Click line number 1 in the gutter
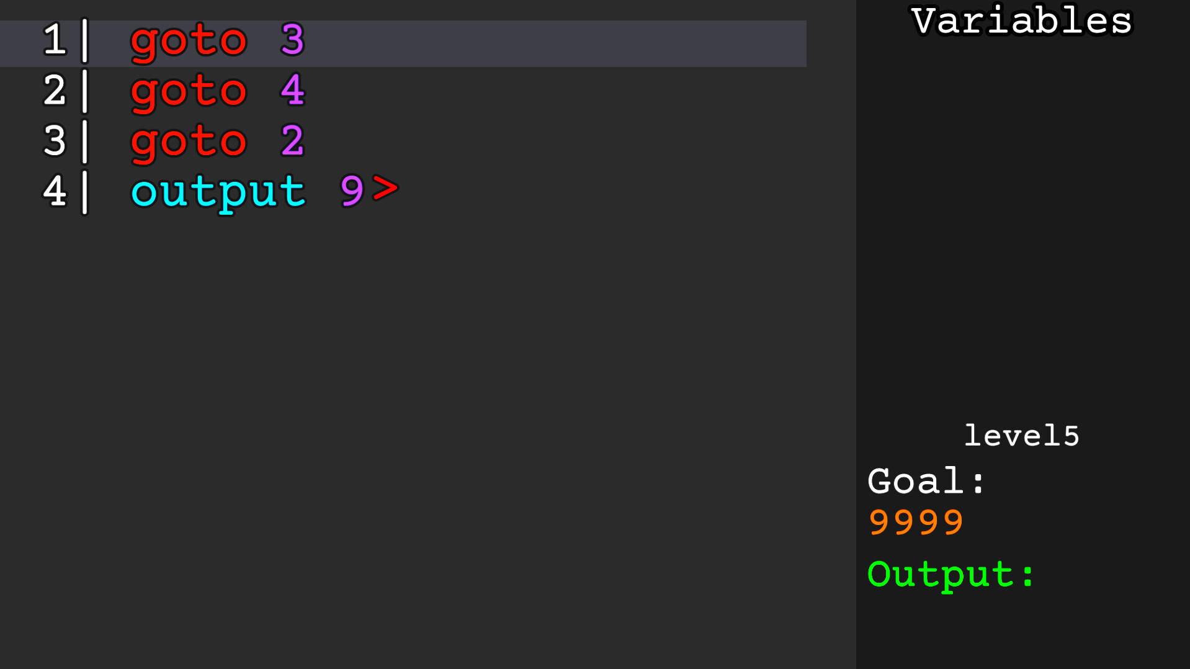This screenshot has width=1190, height=669. click(55, 40)
